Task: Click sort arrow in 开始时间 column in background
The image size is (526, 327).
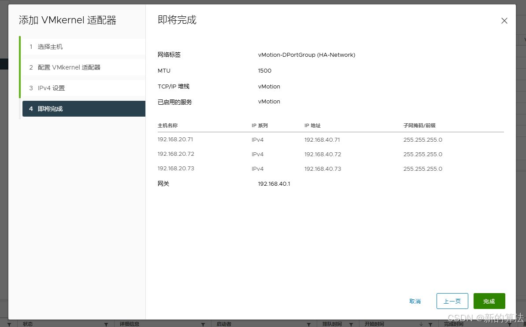Action: 421,324
